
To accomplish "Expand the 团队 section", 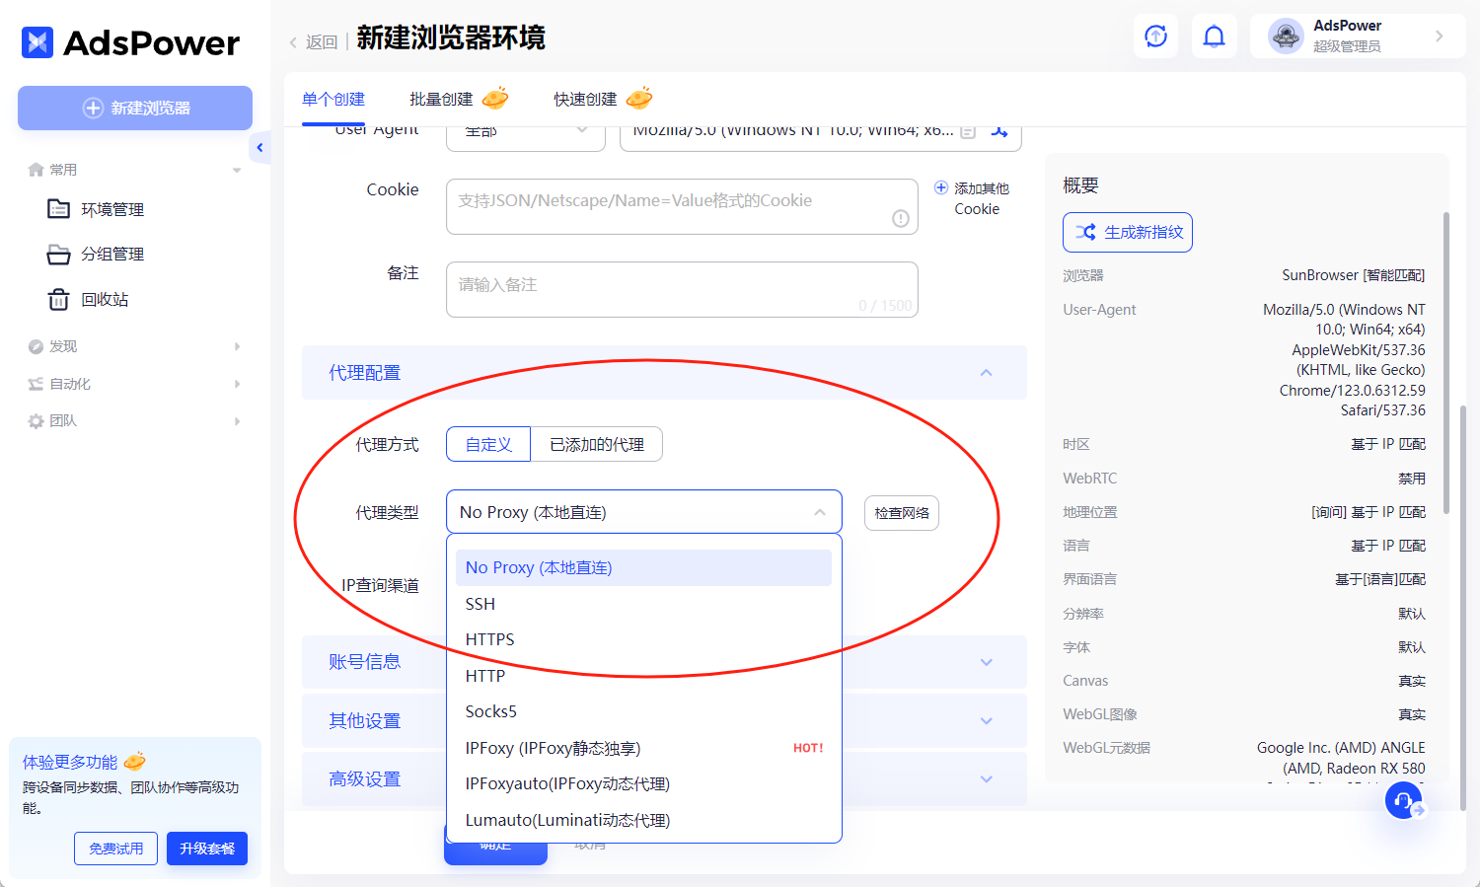I will pos(237,421).
